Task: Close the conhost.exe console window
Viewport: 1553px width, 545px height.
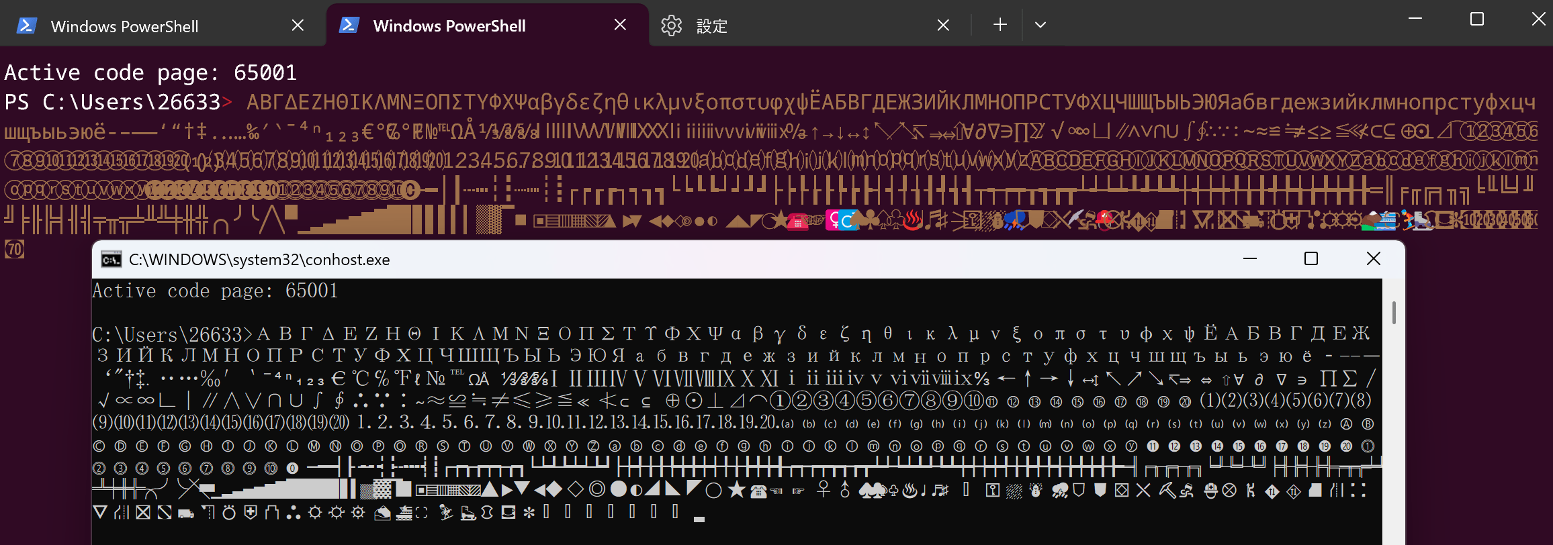Action: coord(1374,259)
